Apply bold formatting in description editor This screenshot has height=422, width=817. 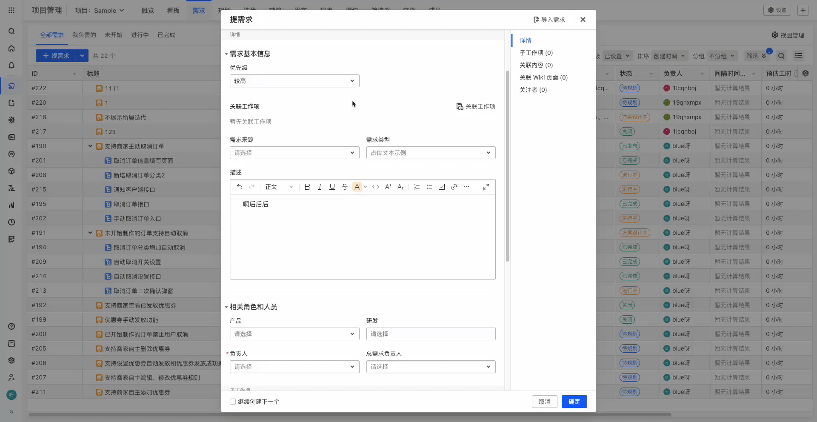[x=307, y=187]
